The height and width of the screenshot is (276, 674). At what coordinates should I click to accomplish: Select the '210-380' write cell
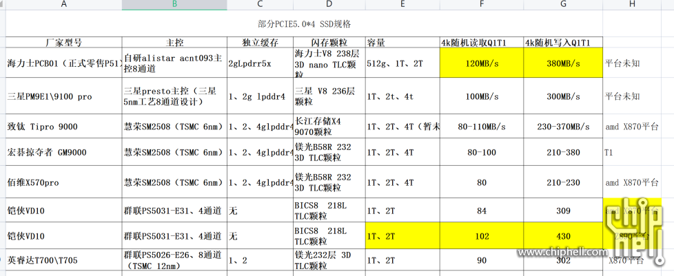coord(563,152)
